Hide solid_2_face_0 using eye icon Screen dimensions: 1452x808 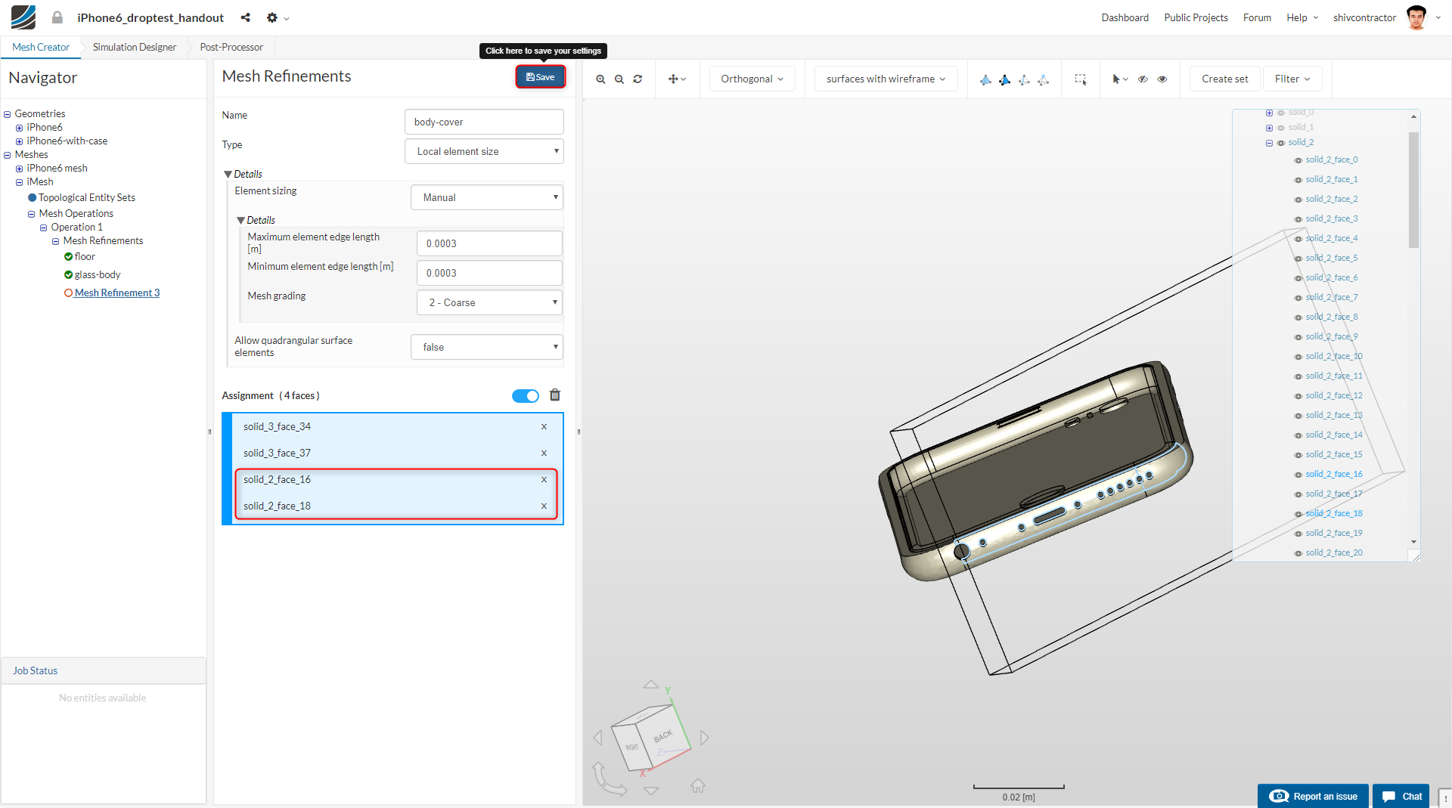(1298, 160)
